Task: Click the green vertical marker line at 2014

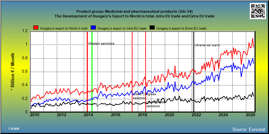Action: (x=92, y=72)
